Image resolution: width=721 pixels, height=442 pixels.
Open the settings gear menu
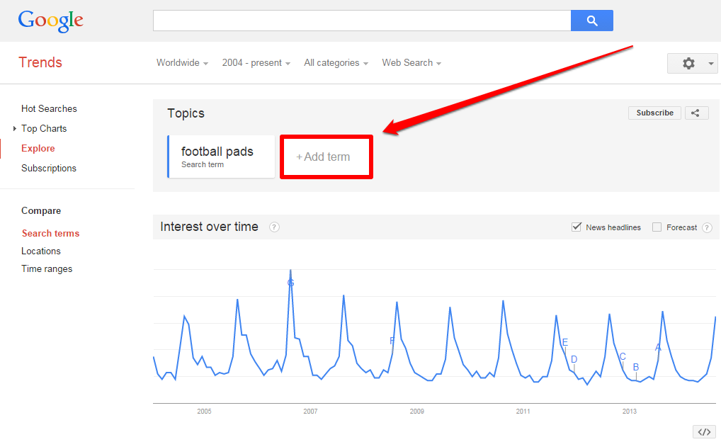pos(693,63)
